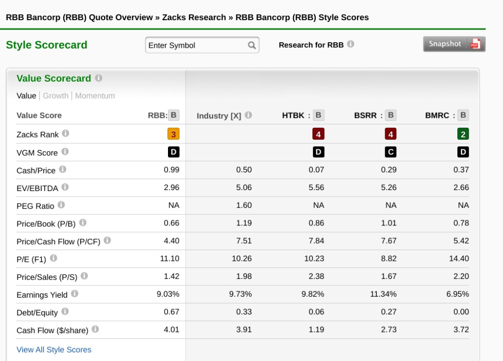Image resolution: width=503 pixels, height=361 pixels.
Task: Show info for Price/Book (P/B) row
Action: pyautogui.click(x=83, y=222)
